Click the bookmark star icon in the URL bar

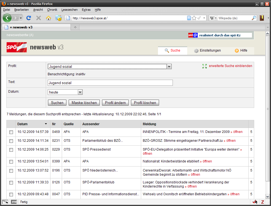coord(194,18)
